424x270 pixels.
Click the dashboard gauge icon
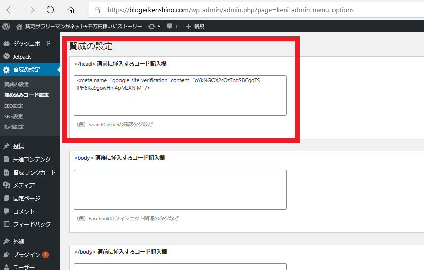[6, 43]
